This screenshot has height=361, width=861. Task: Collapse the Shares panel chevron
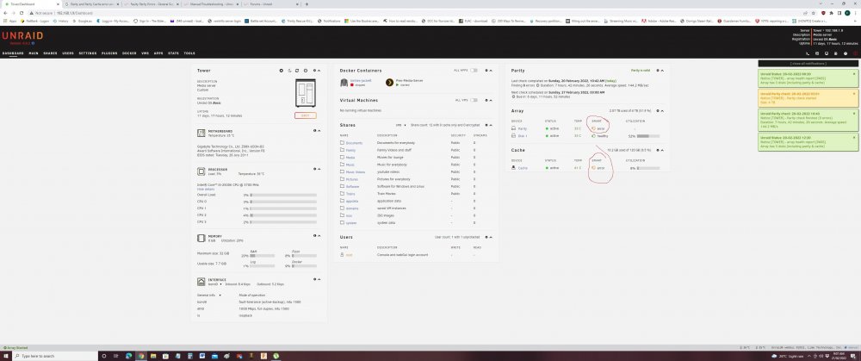[x=491, y=125]
